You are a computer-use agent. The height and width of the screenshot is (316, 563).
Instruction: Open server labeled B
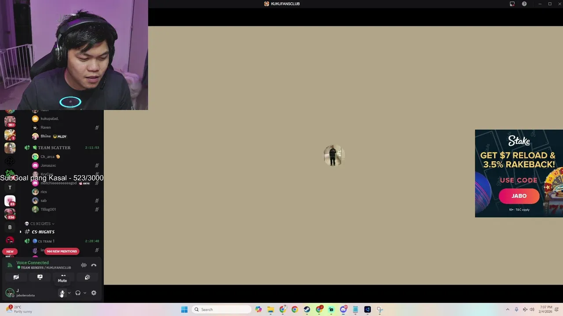coord(10,227)
